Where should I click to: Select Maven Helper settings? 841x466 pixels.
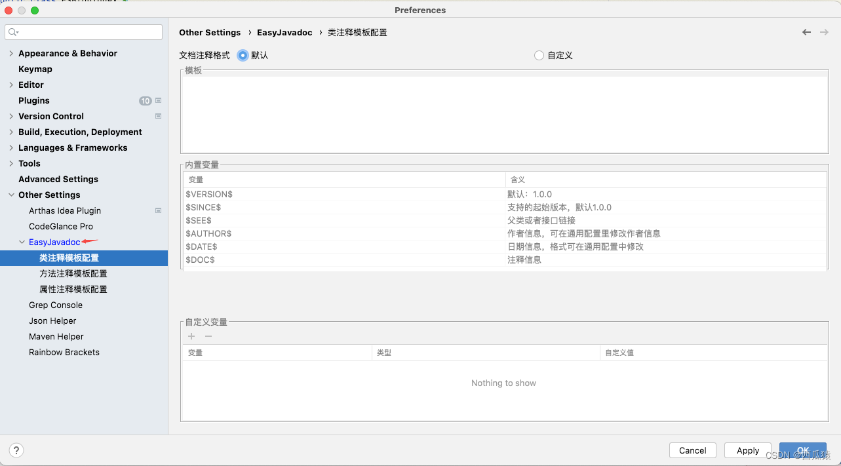(x=56, y=336)
